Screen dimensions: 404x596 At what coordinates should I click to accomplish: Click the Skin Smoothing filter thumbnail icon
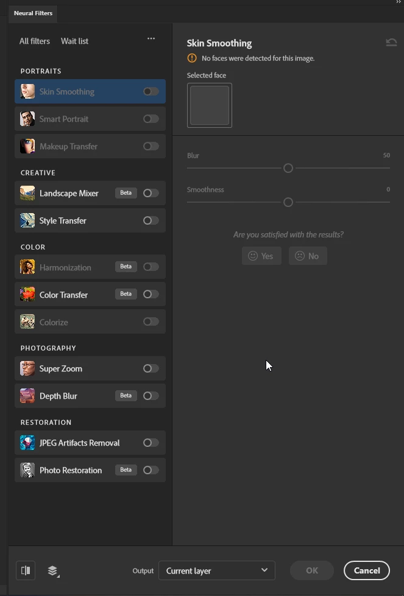point(27,91)
